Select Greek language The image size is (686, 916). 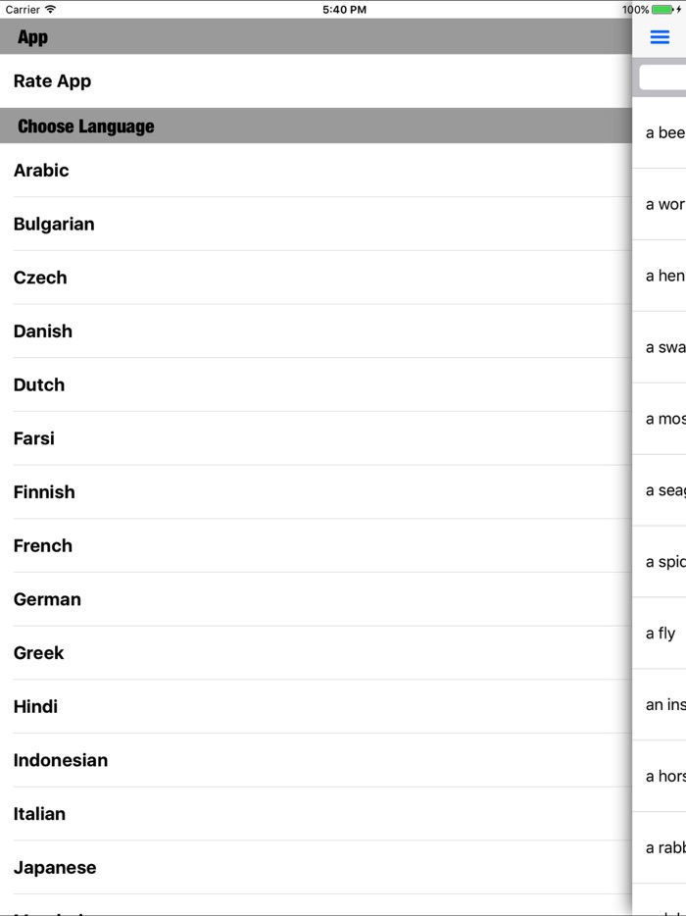(x=39, y=652)
